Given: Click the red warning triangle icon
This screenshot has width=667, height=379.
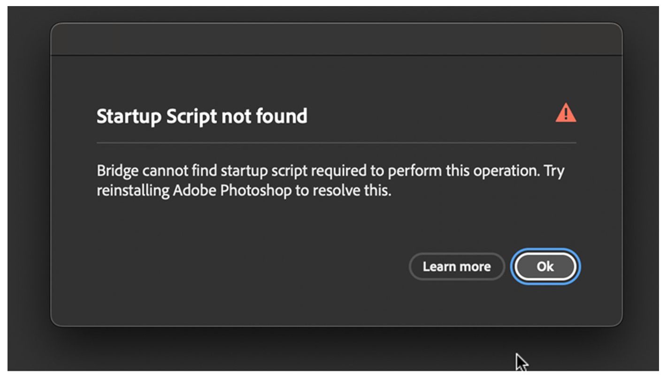Looking at the screenshot, I should click(x=566, y=113).
